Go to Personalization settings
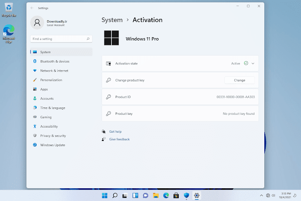The height and width of the screenshot is (201, 301). click(61, 80)
